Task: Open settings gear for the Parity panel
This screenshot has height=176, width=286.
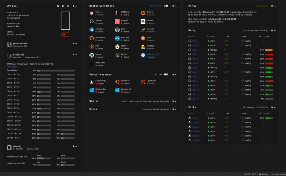Action: [x=272, y=6]
